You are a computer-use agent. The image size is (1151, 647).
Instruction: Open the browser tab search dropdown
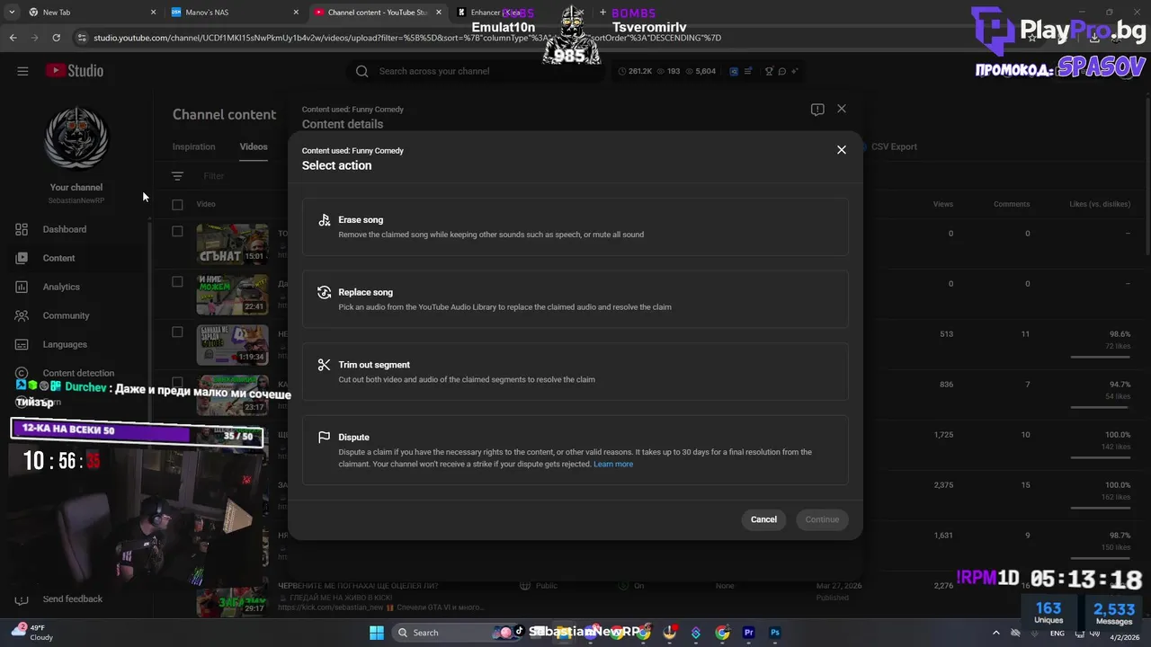point(11,13)
